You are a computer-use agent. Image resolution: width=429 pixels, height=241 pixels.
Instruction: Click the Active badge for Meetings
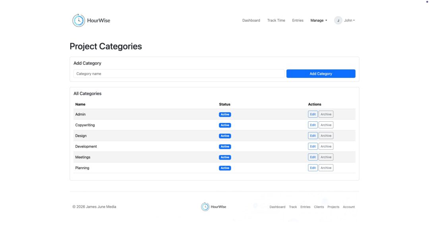tap(225, 157)
